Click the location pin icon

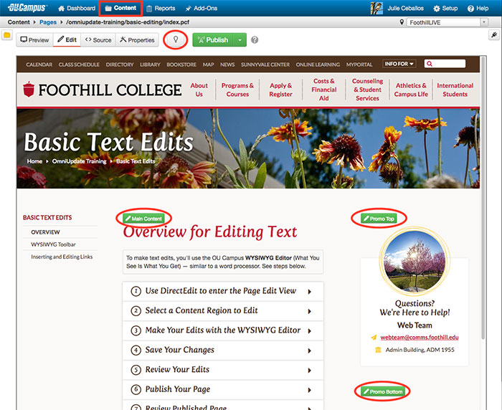[402, 22]
